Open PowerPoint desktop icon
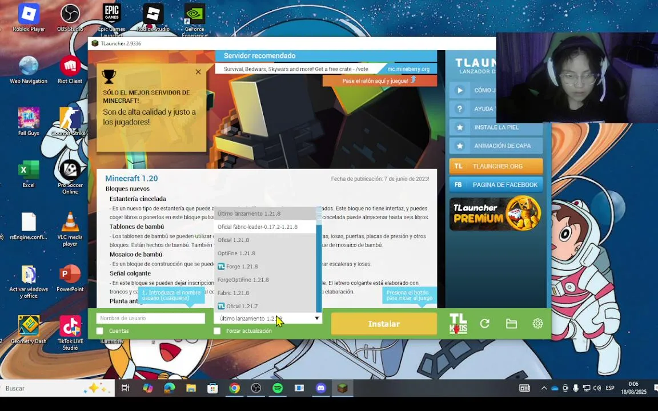The height and width of the screenshot is (411, 658). coord(70,277)
